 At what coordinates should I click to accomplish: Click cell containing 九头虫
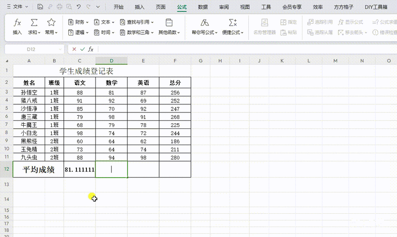click(29, 157)
